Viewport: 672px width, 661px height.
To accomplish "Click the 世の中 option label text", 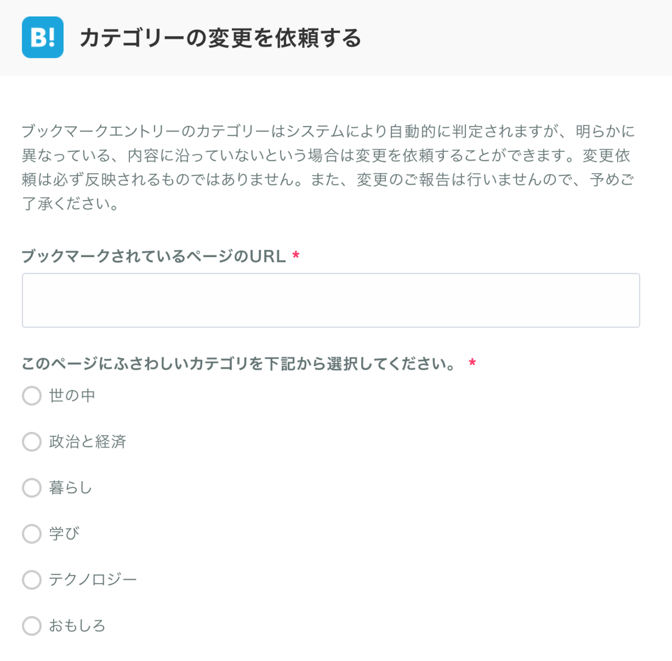I will [x=72, y=395].
